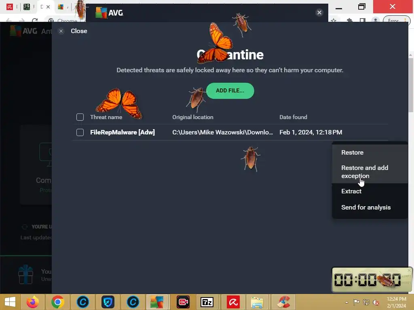Open the red screen recorder taskbar icon
The image size is (414, 310).
pyautogui.click(x=183, y=302)
